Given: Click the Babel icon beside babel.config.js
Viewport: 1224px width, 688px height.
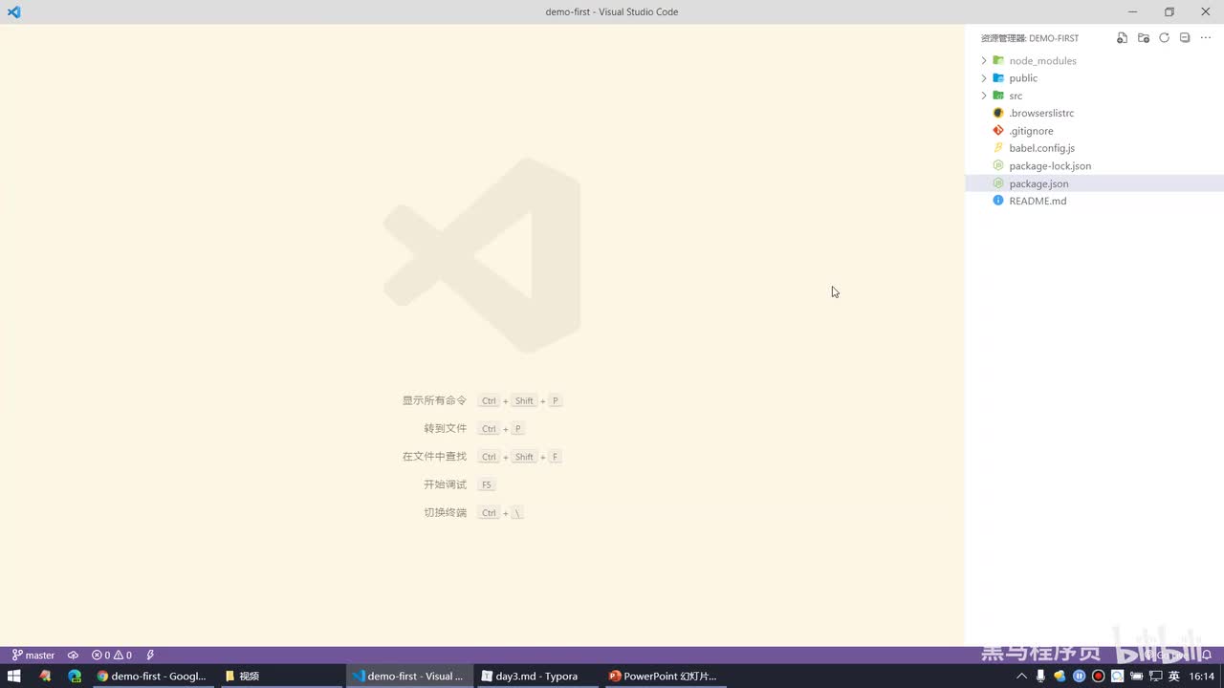Looking at the screenshot, I should (998, 148).
